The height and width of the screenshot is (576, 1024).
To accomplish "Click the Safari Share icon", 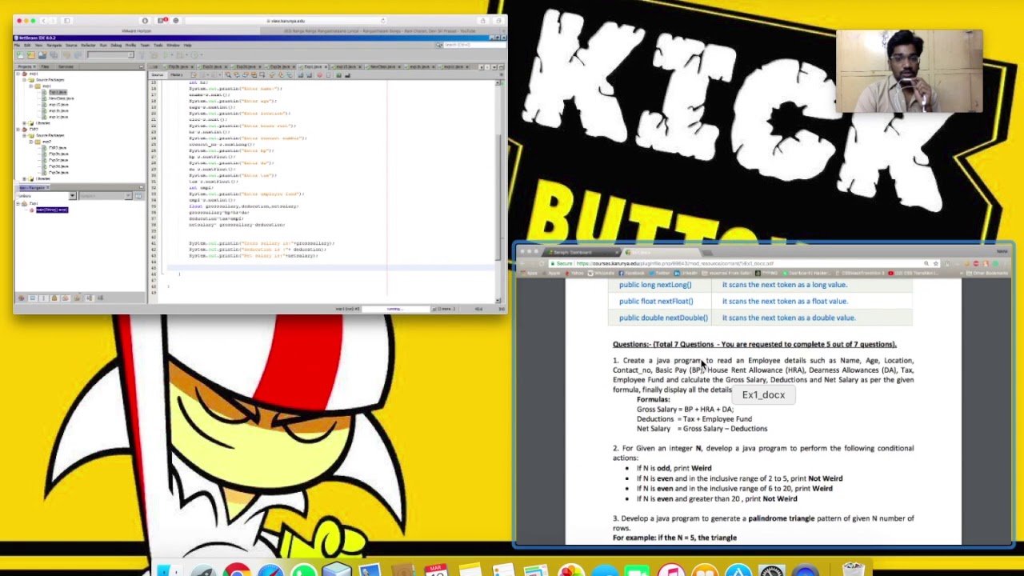I will [x=483, y=21].
